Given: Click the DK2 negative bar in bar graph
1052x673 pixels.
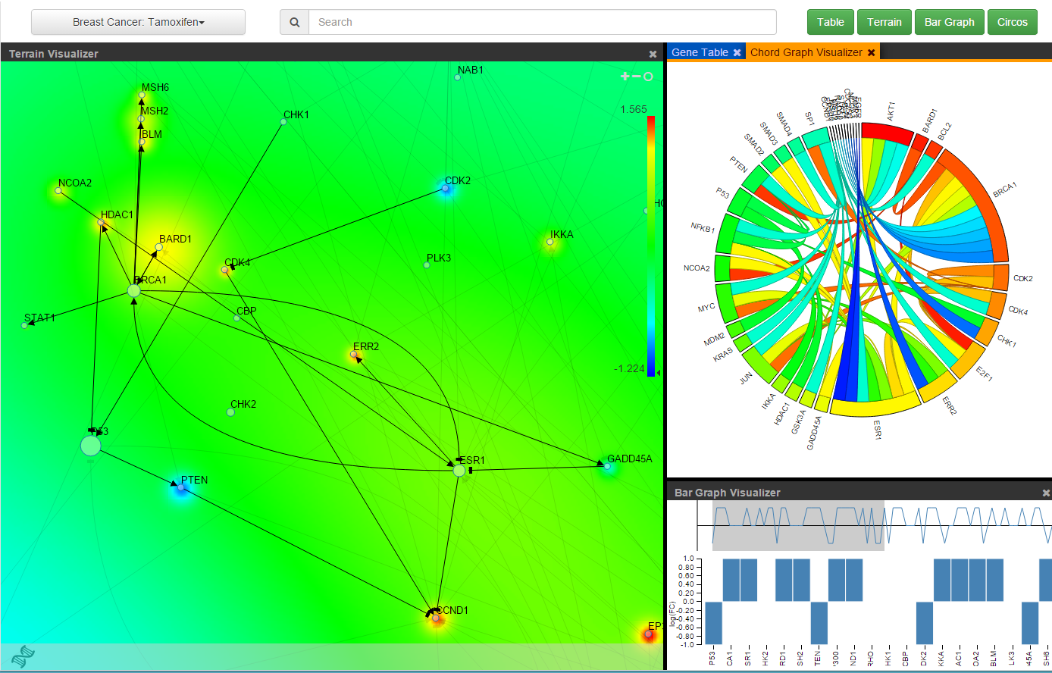Looking at the screenshot, I should click(925, 623).
